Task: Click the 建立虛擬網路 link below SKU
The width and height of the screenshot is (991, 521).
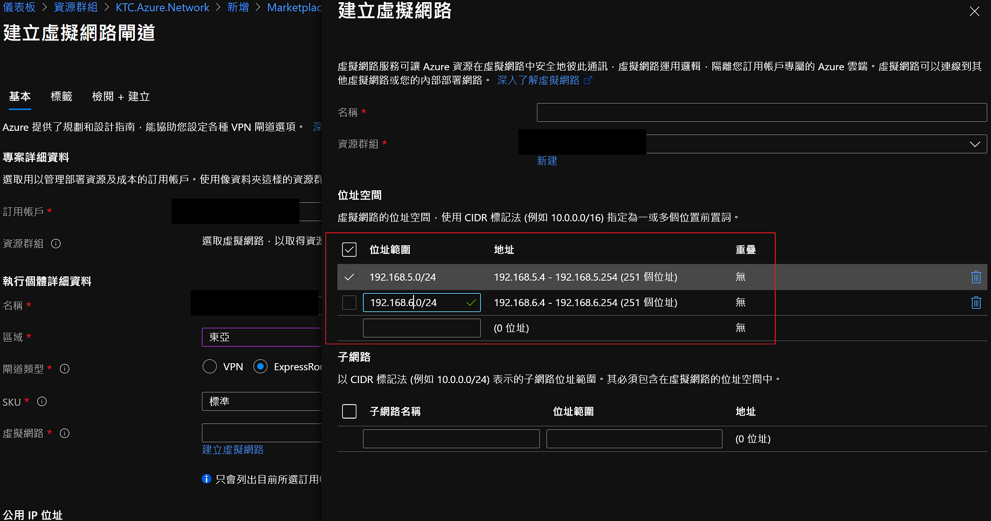Action: click(x=232, y=449)
